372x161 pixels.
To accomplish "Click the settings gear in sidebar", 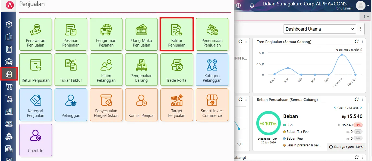I will 9,24.
